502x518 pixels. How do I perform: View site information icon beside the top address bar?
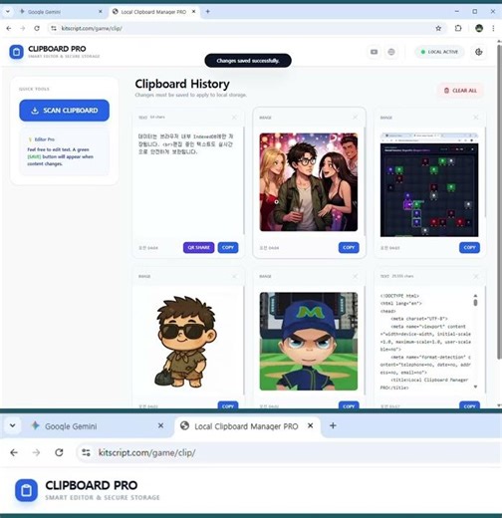54,29
